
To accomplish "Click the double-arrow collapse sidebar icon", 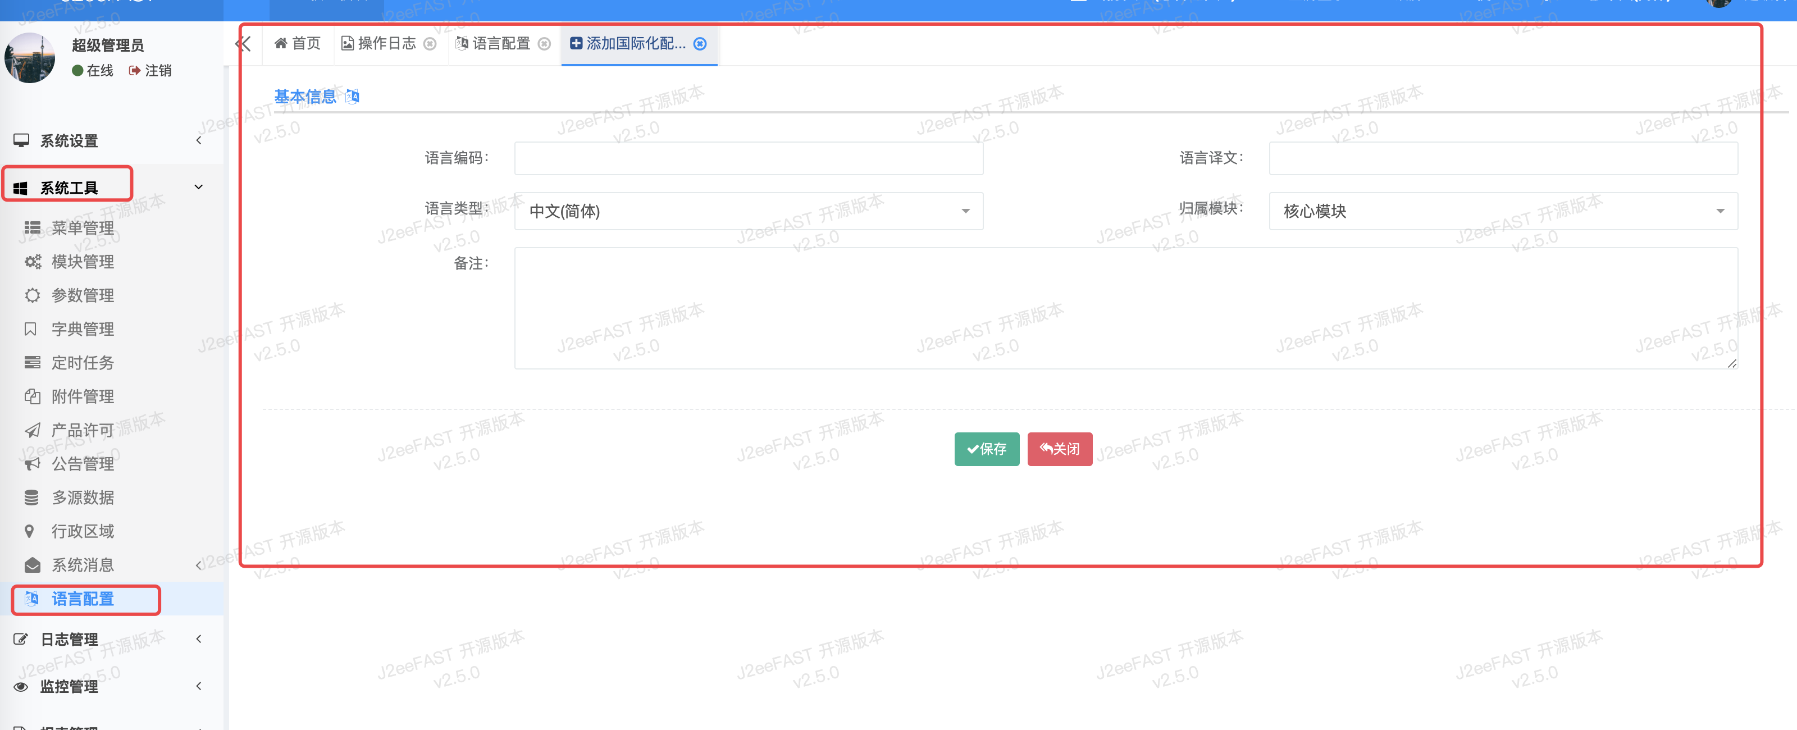I will (243, 45).
